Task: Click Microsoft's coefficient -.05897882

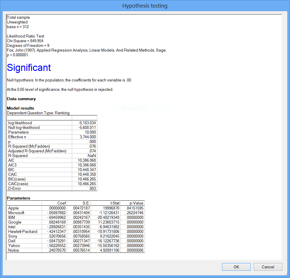Action: 56,213
